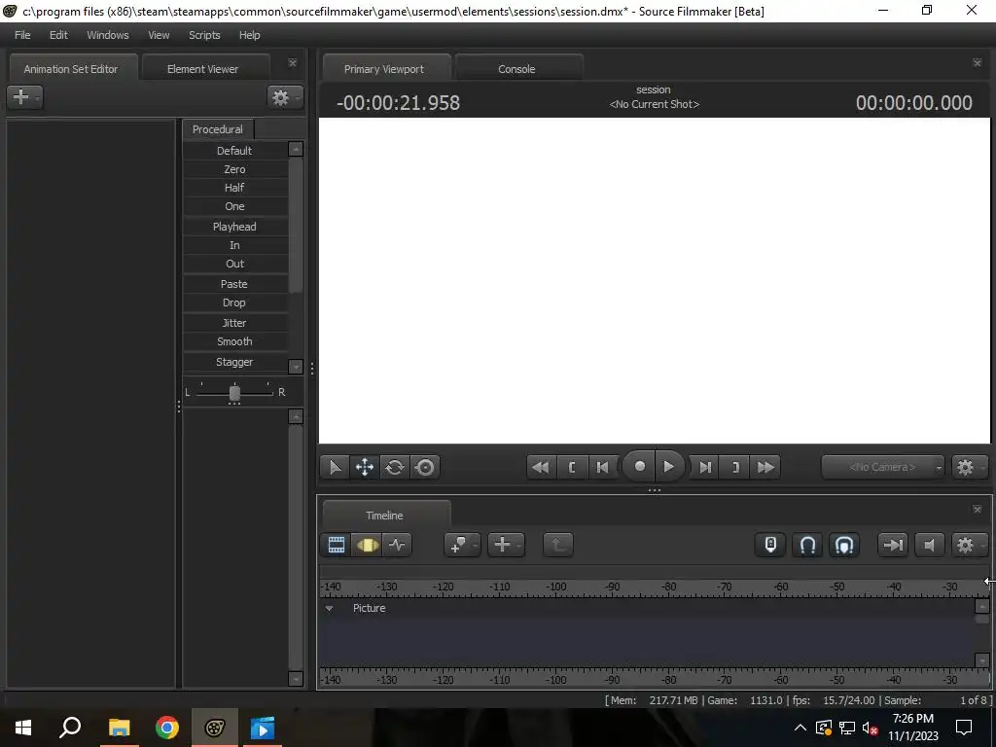Open the View menu
Image resolution: width=996 pixels, height=747 pixels.
pyautogui.click(x=159, y=35)
